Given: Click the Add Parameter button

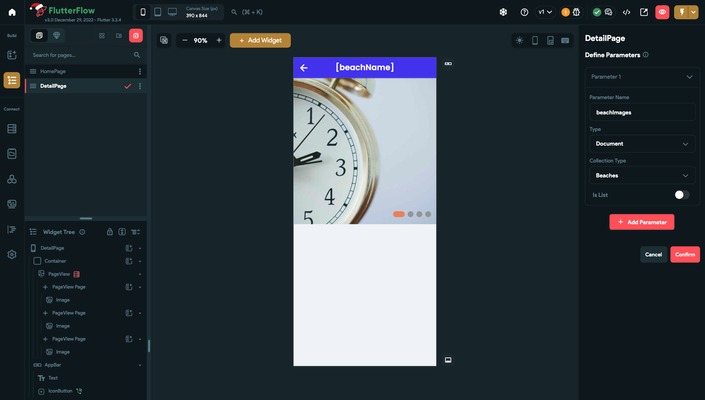Looking at the screenshot, I should (642, 222).
